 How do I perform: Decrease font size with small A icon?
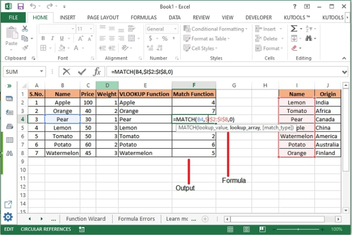pyautogui.click(x=90, y=38)
